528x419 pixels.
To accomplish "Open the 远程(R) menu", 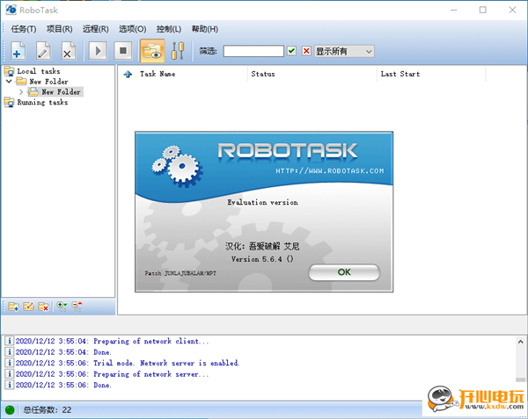I will (x=96, y=29).
